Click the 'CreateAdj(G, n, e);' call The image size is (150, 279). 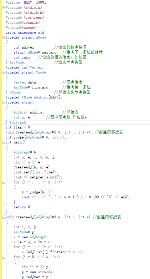coord(33,167)
